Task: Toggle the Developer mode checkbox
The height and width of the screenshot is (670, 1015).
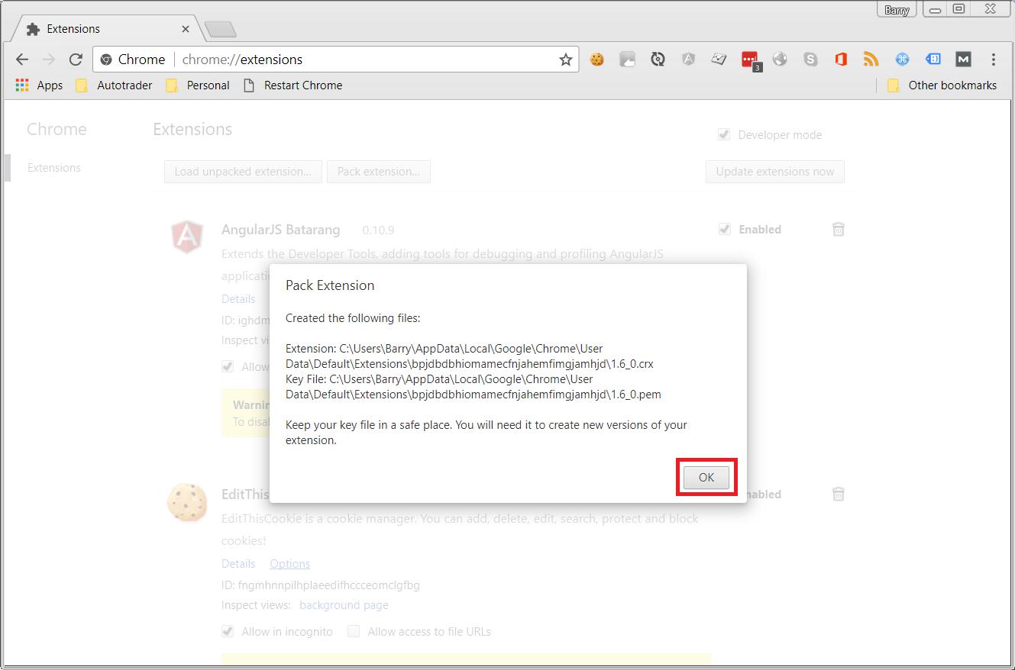Action: click(724, 134)
